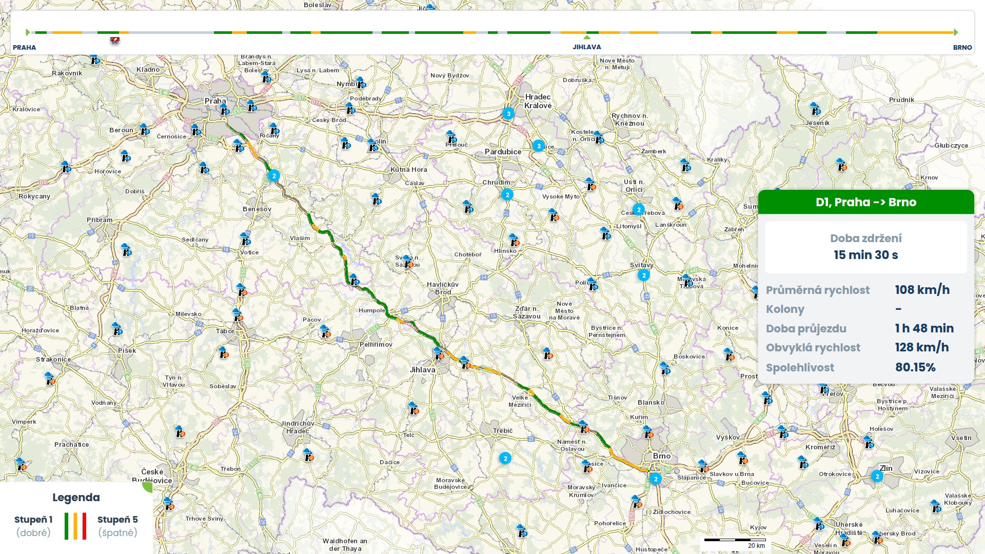Click the green PRAHA start arrow

[x=28, y=32]
